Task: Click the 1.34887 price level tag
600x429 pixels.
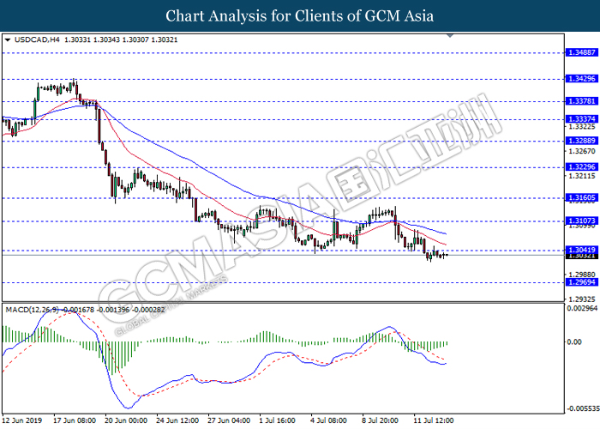Action: pyautogui.click(x=581, y=52)
